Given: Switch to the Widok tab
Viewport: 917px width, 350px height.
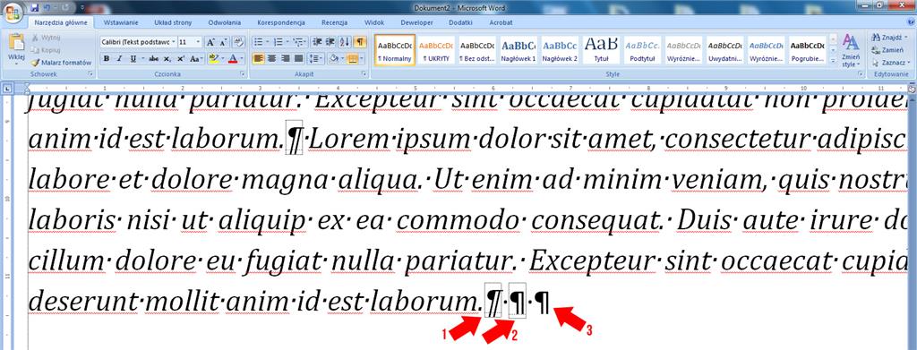Looking at the screenshot, I should point(374,22).
